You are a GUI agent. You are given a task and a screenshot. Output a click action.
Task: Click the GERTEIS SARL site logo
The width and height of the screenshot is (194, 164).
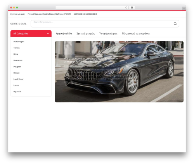pyautogui.click(x=18, y=24)
